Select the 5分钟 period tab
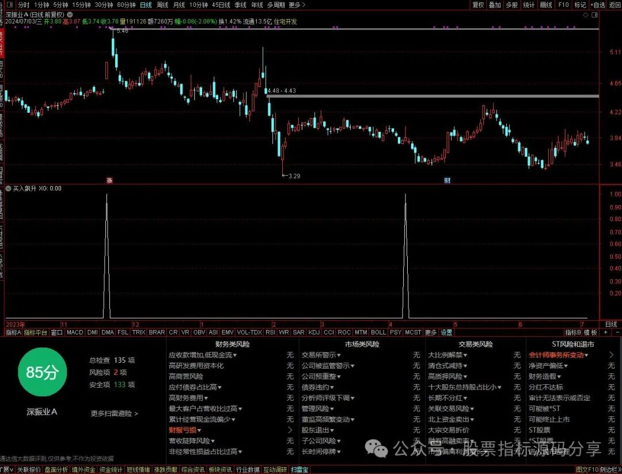The image size is (622, 474). tap(60, 5)
